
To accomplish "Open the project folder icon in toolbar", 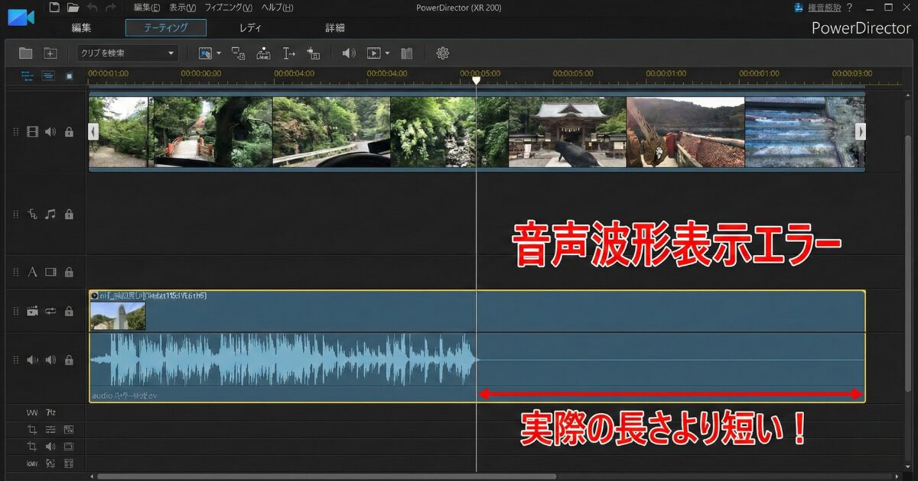I will tap(26, 53).
